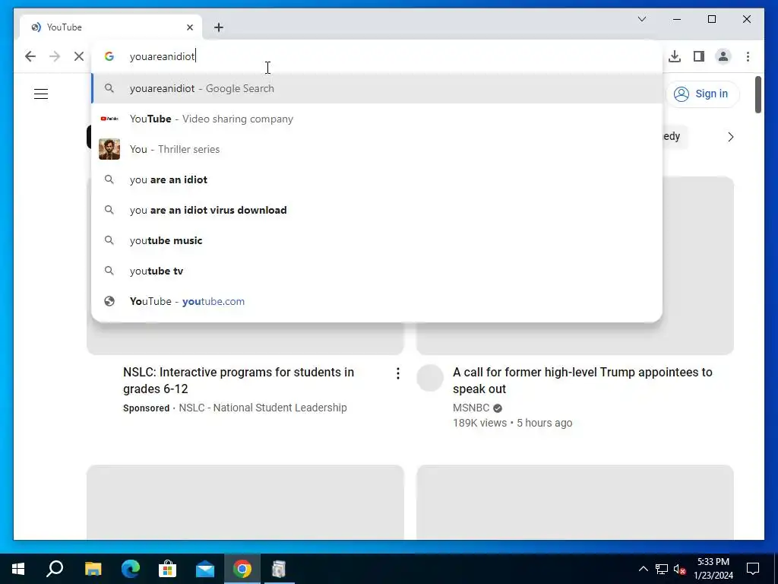Open 'YouTube - youtube.com' suggestion
The width and height of the screenshot is (778, 584).
377,301
